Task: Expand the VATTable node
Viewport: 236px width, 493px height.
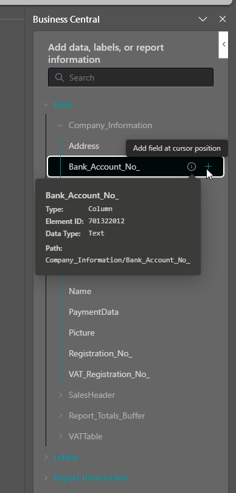Action: pyautogui.click(x=60, y=436)
